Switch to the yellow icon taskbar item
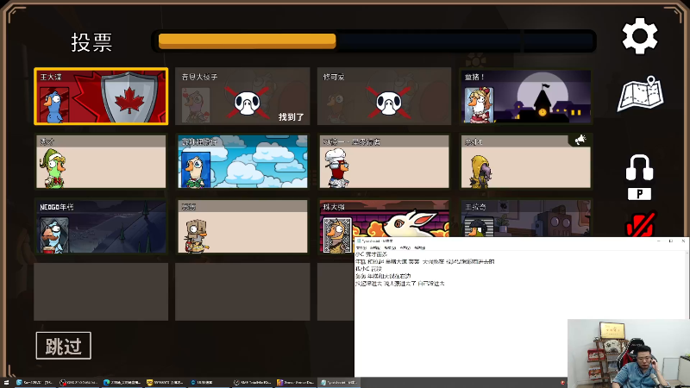The image size is (690, 388). tap(166, 382)
